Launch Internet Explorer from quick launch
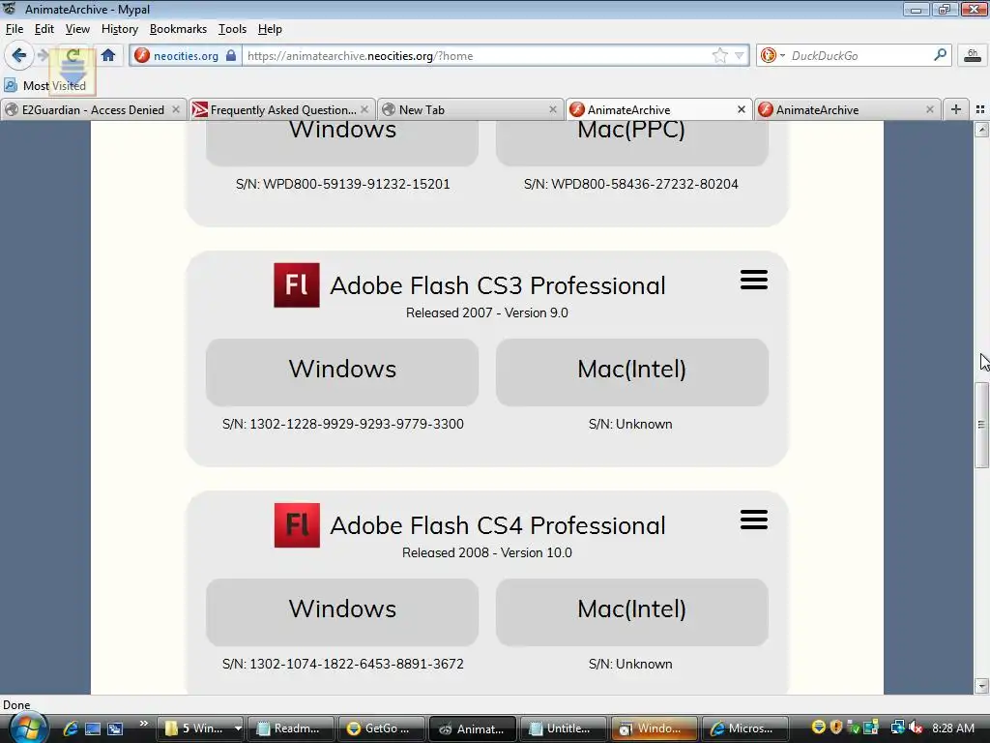Viewport: 990px width, 743px height. [x=70, y=728]
